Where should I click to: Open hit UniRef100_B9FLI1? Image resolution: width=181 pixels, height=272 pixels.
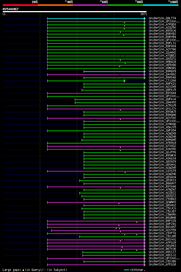coord(162,43)
